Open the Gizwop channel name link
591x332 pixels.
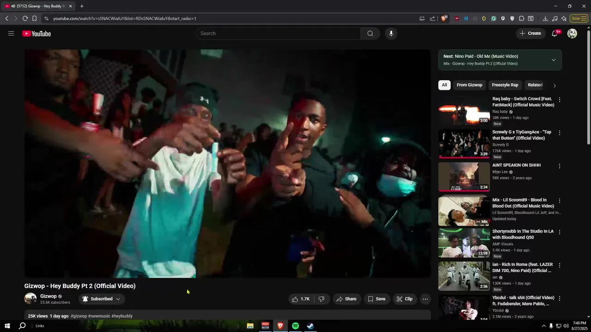(48, 296)
